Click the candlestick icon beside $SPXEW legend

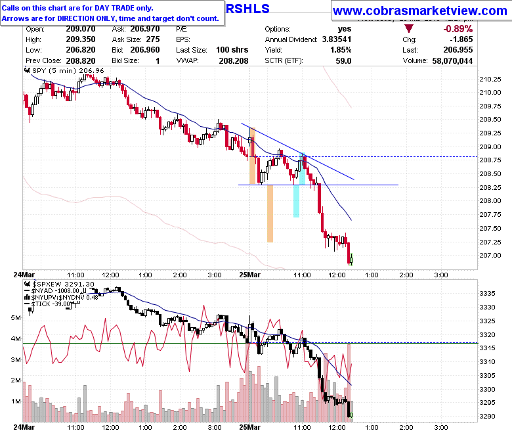pyautogui.click(x=28, y=284)
